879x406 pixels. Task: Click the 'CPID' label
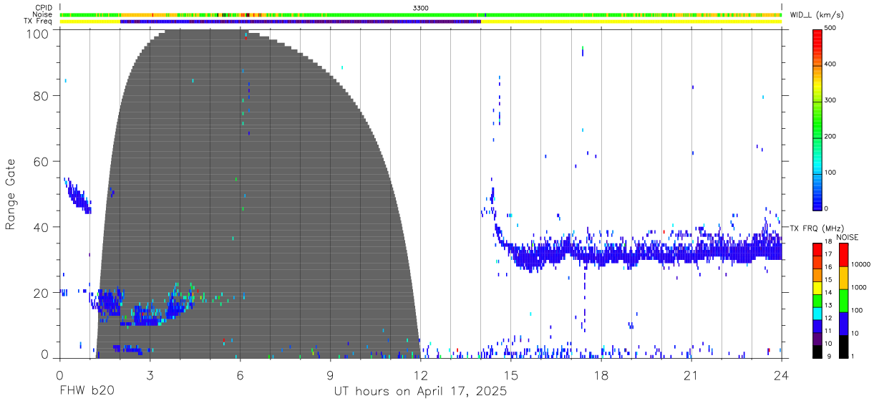click(44, 8)
